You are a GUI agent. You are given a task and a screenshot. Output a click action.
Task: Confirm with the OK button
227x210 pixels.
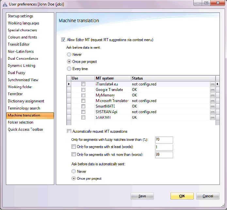point(182,196)
